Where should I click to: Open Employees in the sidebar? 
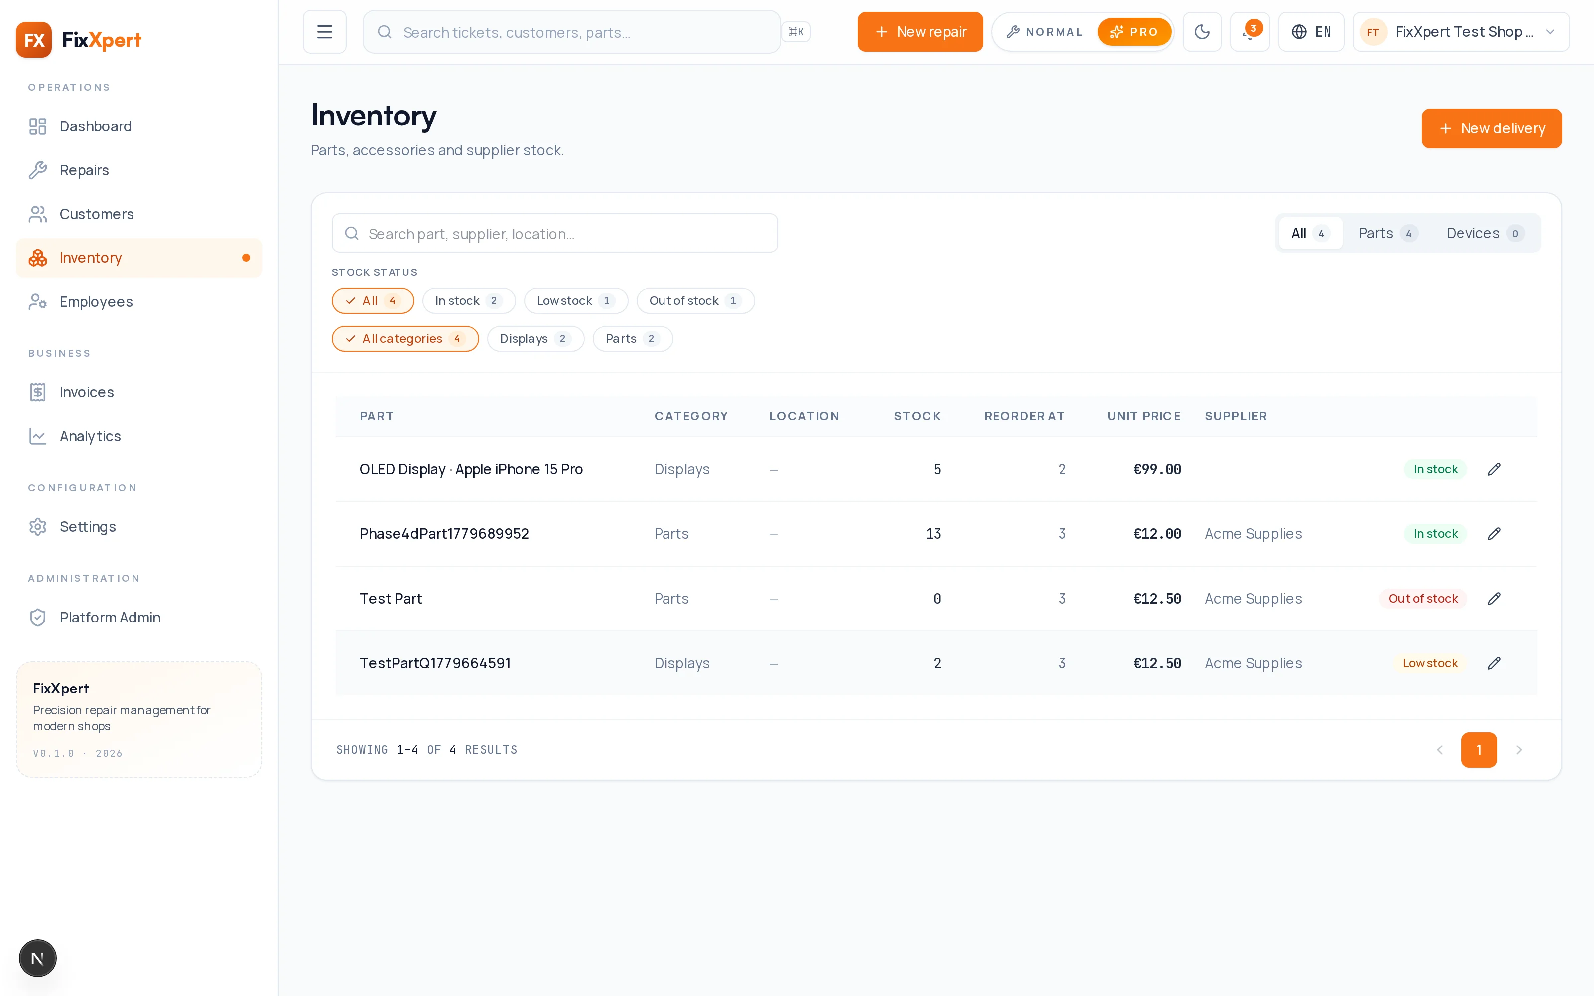138,302
